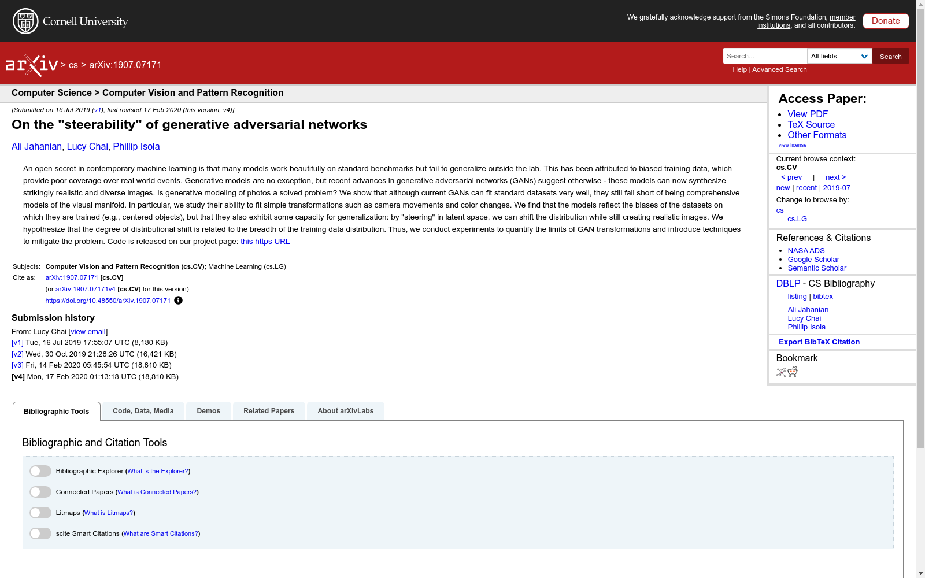
Task: Click Help link under search
Action: coord(739,69)
